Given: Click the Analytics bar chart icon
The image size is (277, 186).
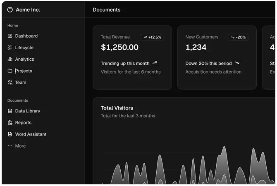Looking at the screenshot, I should pyautogui.click(x=10, y=59).
